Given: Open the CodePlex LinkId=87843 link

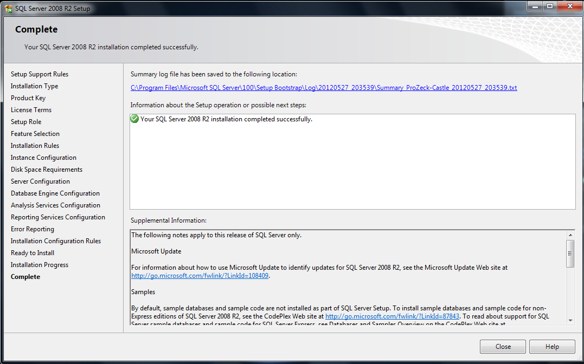Looking at the screenshot, I should (x=392, y=316).
